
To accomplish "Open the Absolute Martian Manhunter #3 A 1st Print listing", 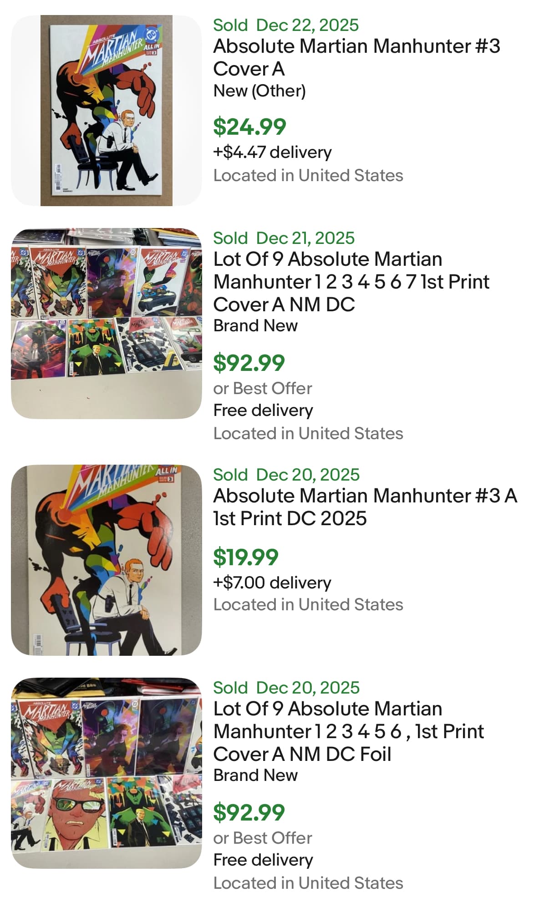I will click(x=365, y=507).
